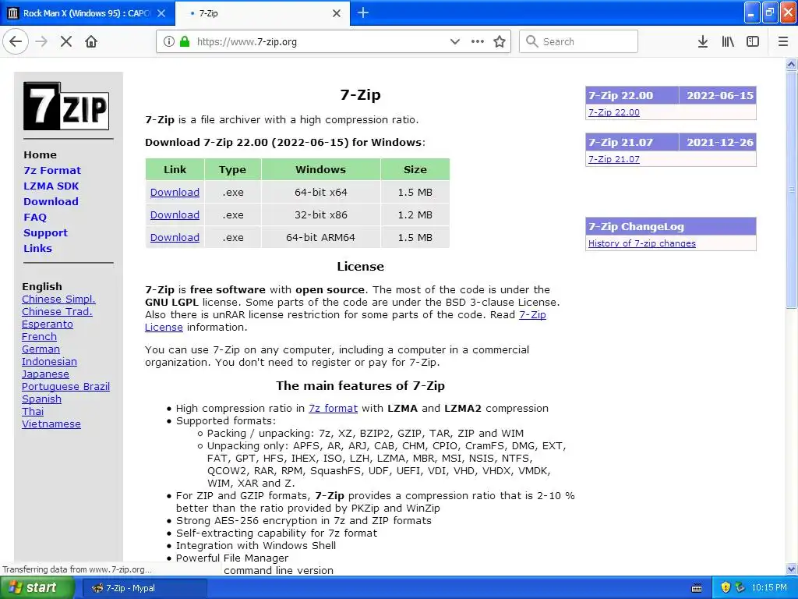Switch language to French
798x599 pixels.
39,337
